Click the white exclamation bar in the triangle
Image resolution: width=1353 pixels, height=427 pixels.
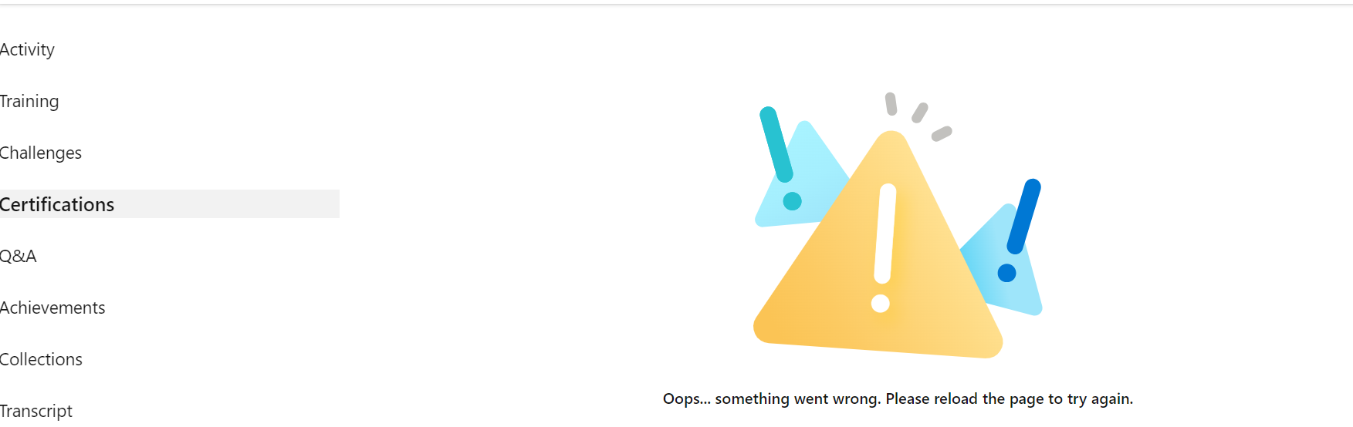tap(885, 234)
